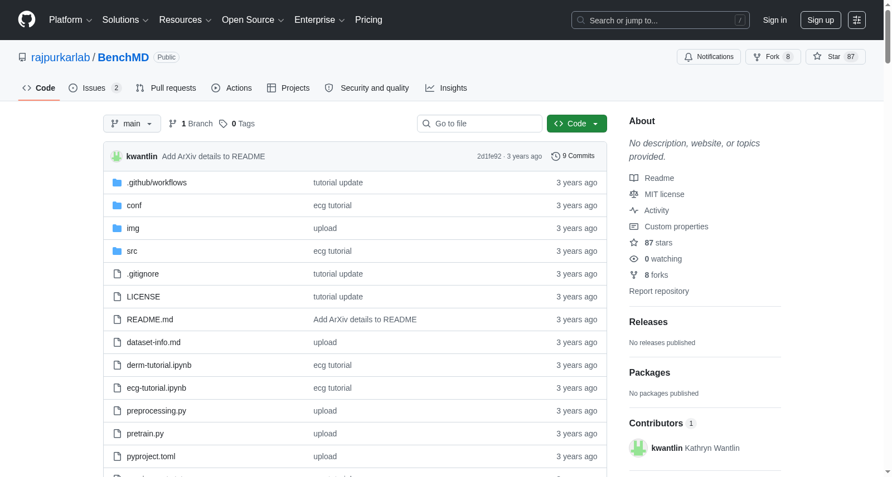This screenshot has width=892, height=477.
Task: Click the preprocessing.py file icon
Action: [x=117, y=411]
